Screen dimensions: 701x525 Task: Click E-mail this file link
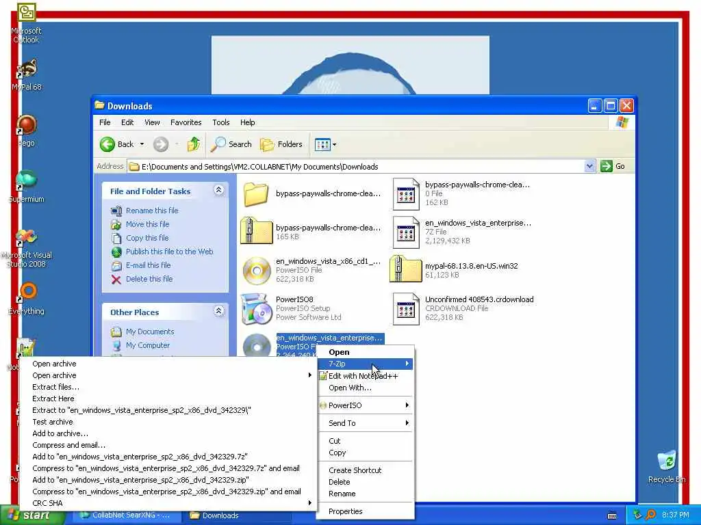149,265
